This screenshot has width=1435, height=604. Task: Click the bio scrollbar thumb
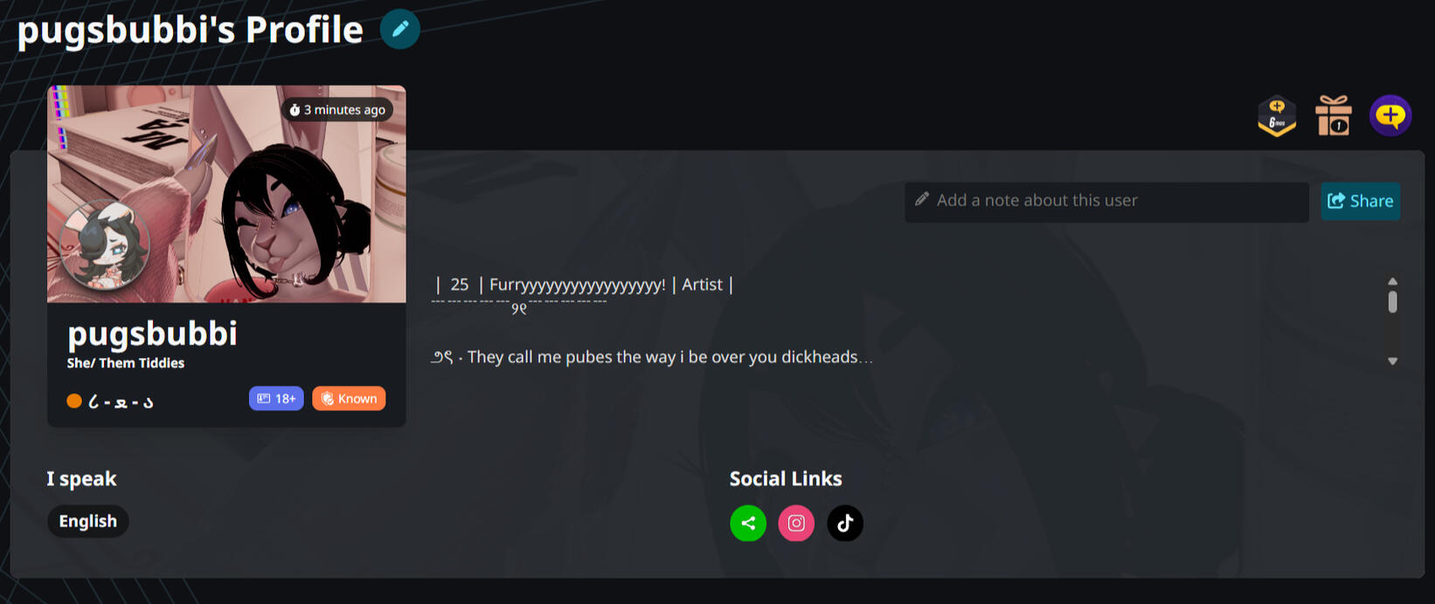(1392, 302)
